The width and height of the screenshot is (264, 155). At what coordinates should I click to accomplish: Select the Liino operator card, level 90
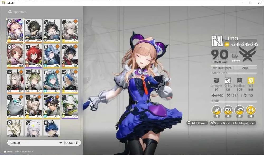[15, 31]
